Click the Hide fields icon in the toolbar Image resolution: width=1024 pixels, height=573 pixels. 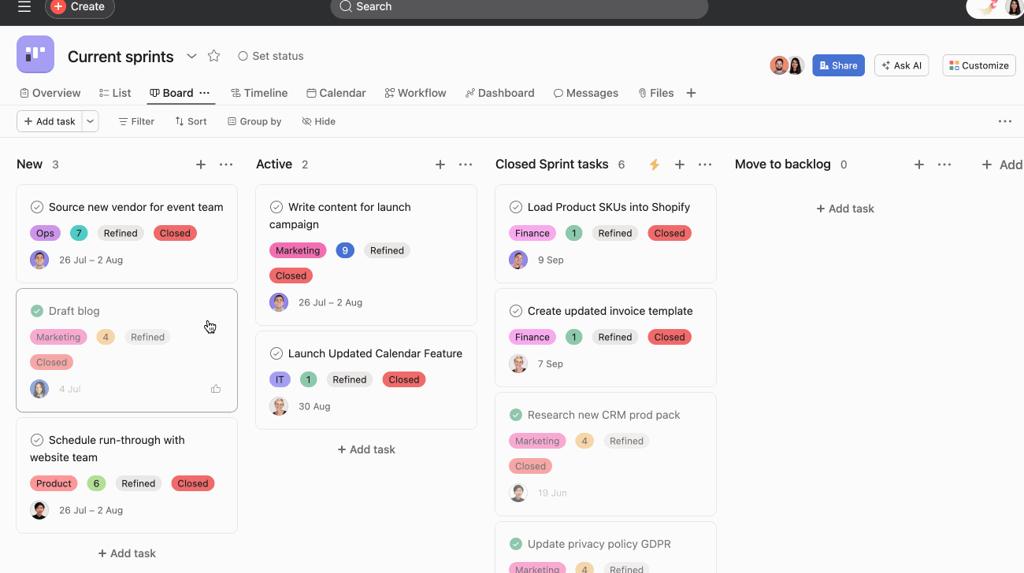pos(307,121)
